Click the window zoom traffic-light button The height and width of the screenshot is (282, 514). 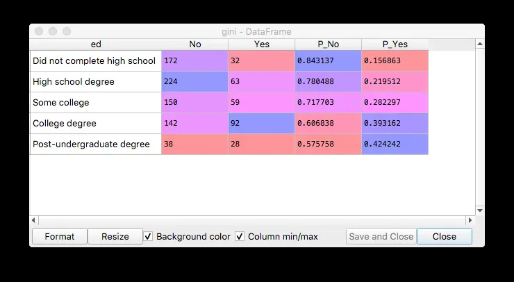(x=67, y=31)
